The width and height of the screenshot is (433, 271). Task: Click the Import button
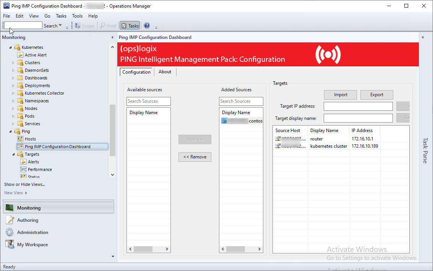click(x=341, y=95)
